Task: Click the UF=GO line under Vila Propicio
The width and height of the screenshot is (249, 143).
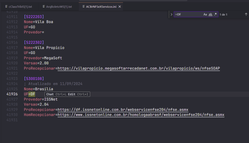Action: click(30, 53)
